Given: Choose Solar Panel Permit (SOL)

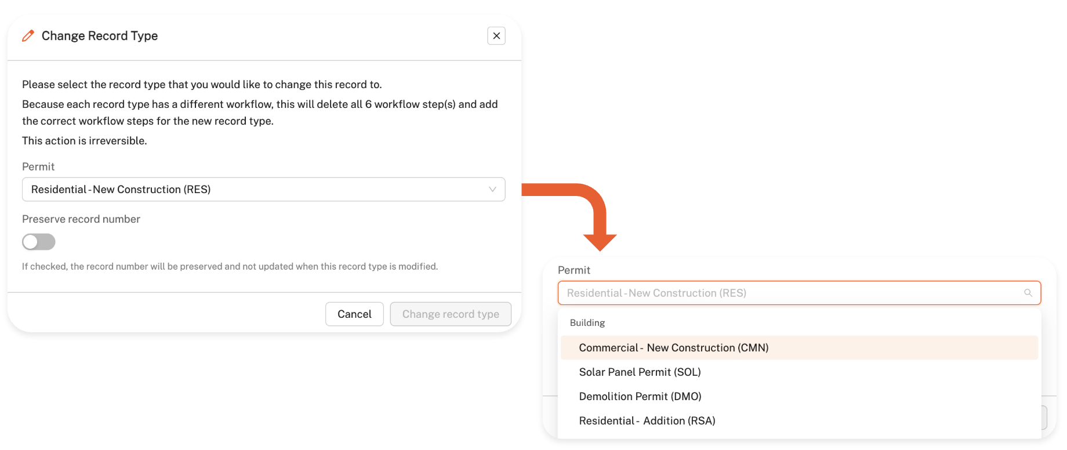Looking at the screenshot, I should click(x=640, y=372).
